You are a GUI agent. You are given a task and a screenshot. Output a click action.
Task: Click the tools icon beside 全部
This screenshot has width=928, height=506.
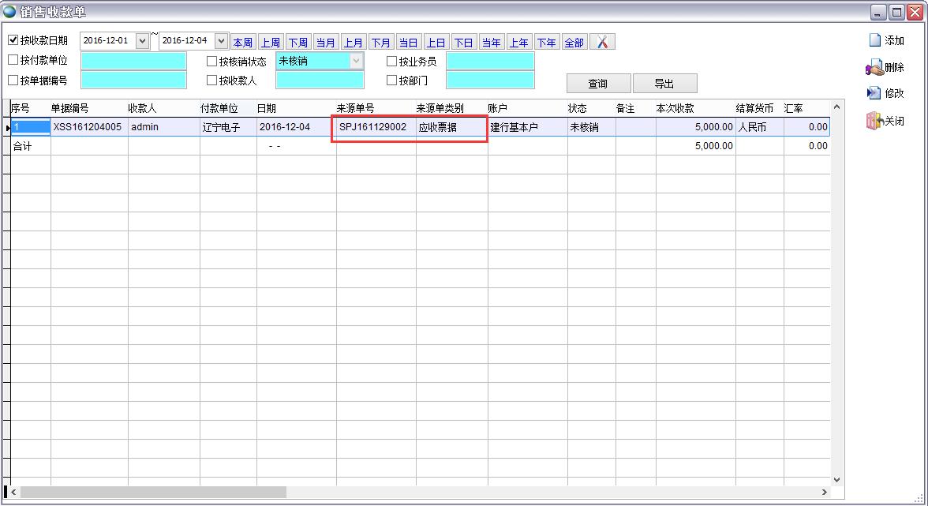point(602,42)
